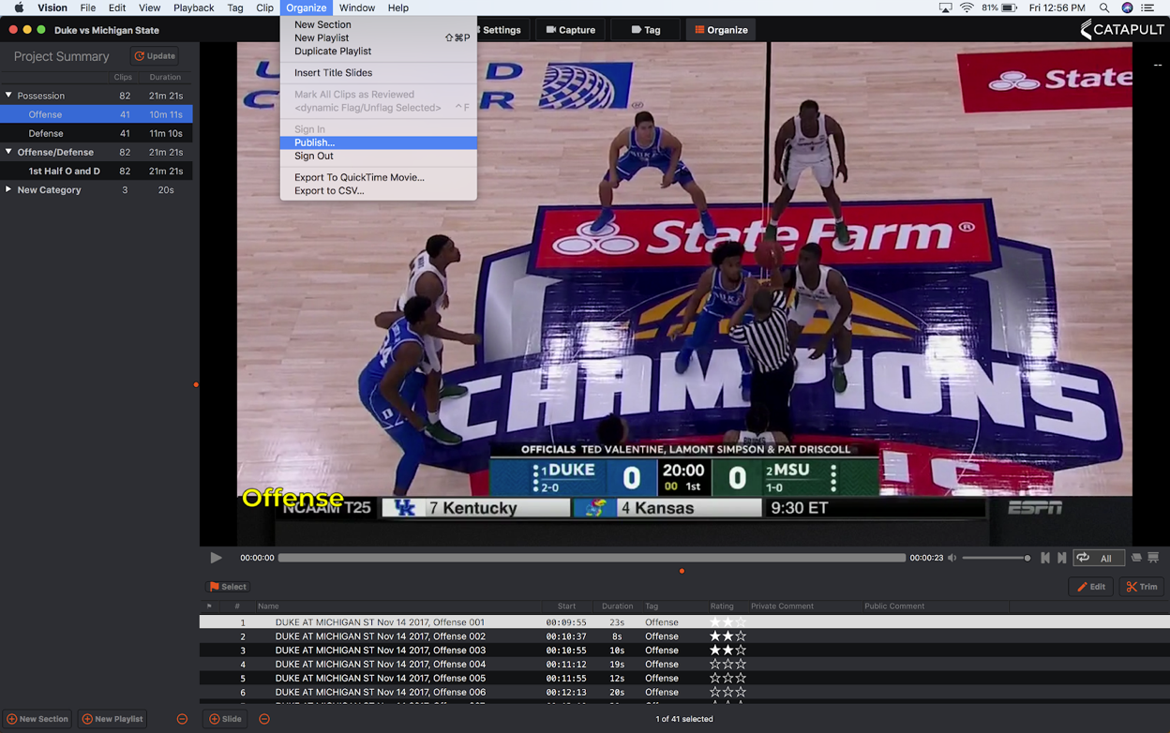
Task: Select clip row Offense 002
Action: click(684, 636)
